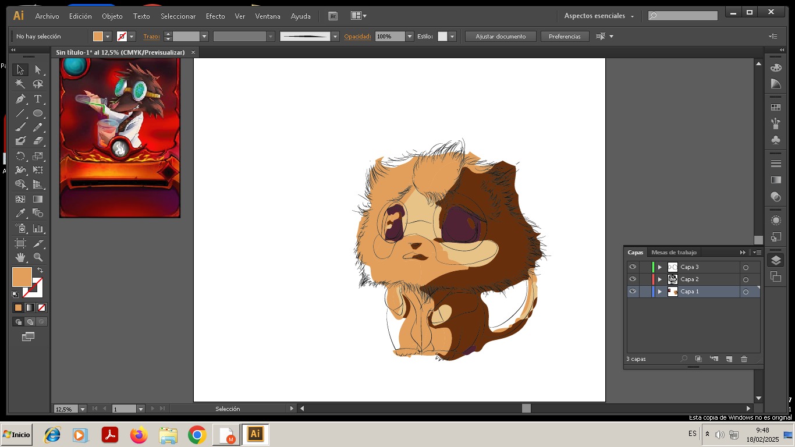The image size is (795, 447).
Task: Open the Color panel palette icon
Action: [x=776, y=68]
